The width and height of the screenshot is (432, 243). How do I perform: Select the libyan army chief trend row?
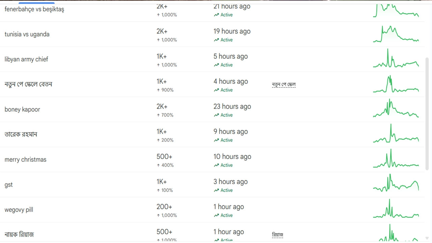click(x=26, y=59)
